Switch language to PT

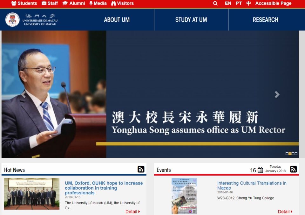pyautogui.click(x=239, y=3)
